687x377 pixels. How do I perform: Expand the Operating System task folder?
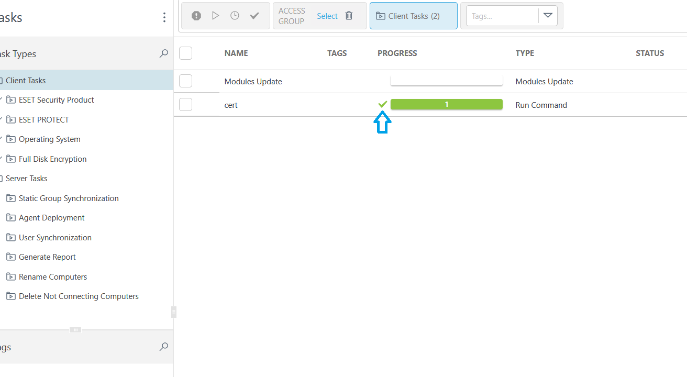tap(2, 139)
